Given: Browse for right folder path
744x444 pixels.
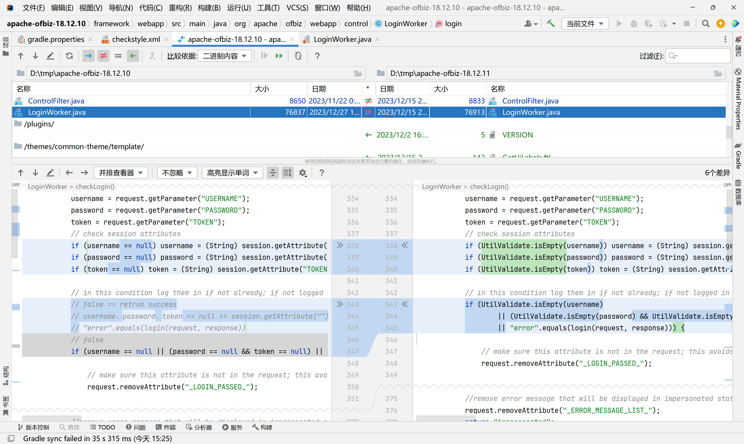Looking at the screenshot, I should pos(718,73).
